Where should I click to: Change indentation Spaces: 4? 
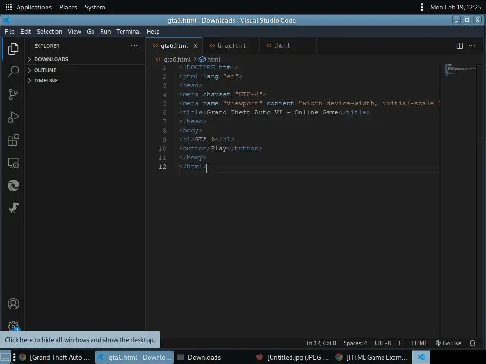pos(355,343)
